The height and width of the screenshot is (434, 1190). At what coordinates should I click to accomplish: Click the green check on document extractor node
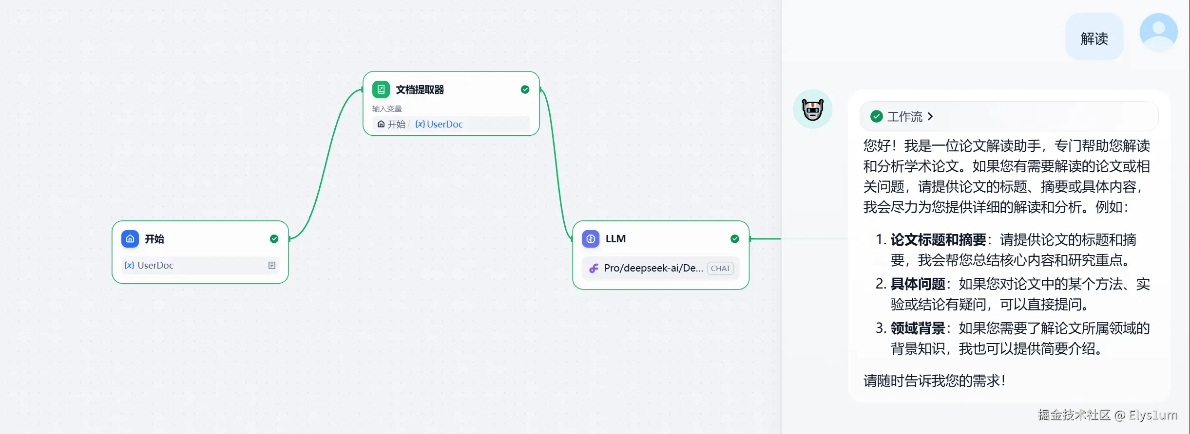[525, 90]
